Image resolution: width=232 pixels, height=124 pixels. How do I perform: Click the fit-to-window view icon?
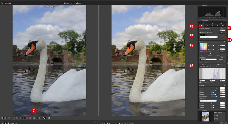click(x=2, y=118)
